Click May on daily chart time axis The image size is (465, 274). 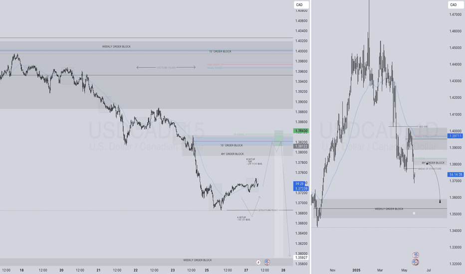[x=404, y=270]
